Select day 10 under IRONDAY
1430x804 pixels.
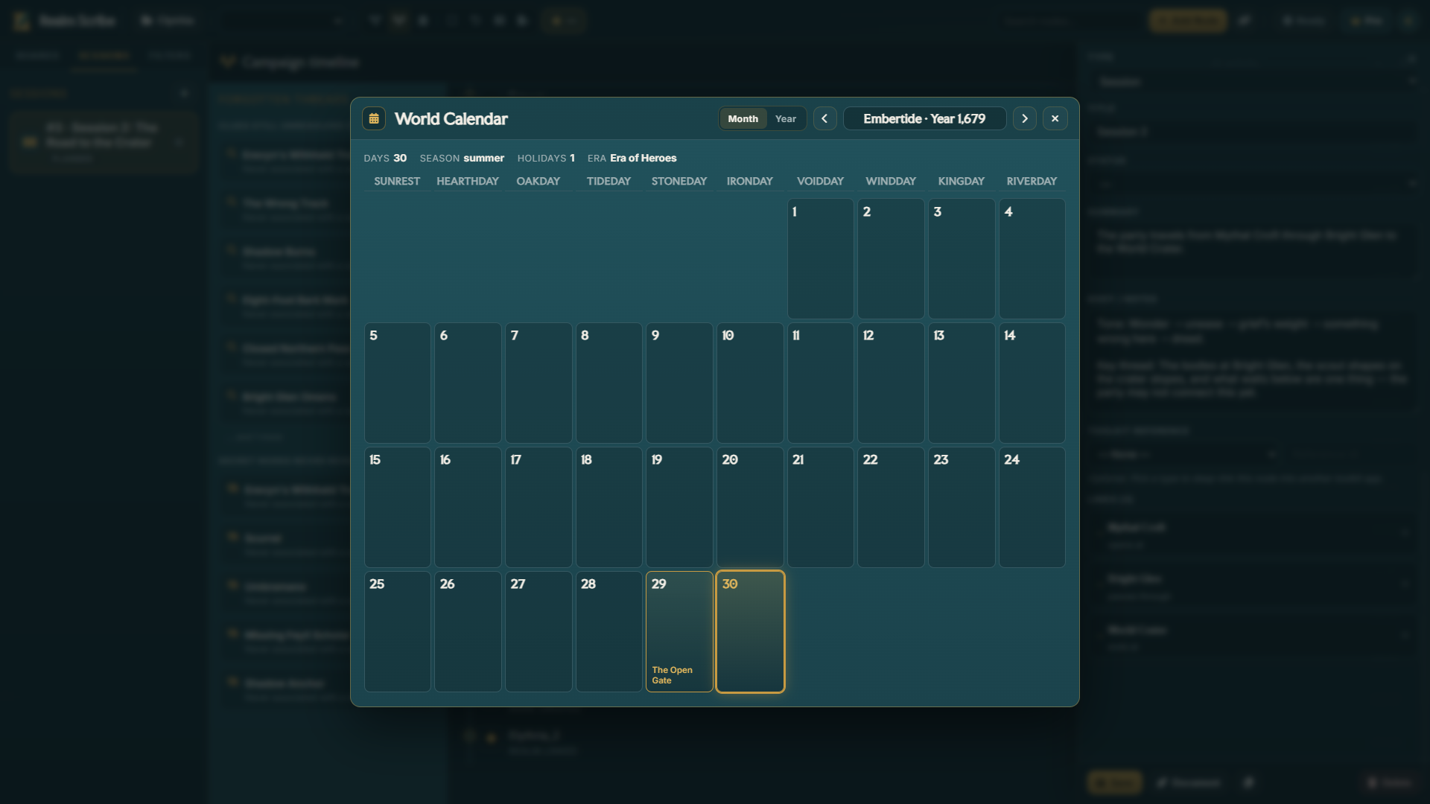tap(749, 383)
